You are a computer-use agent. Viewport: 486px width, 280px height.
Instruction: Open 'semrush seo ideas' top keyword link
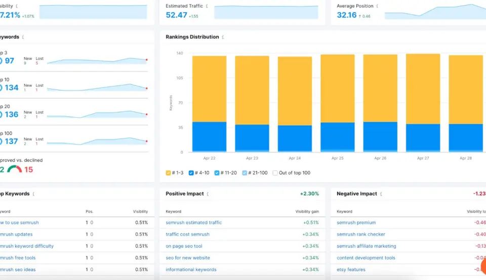point(18,269)
